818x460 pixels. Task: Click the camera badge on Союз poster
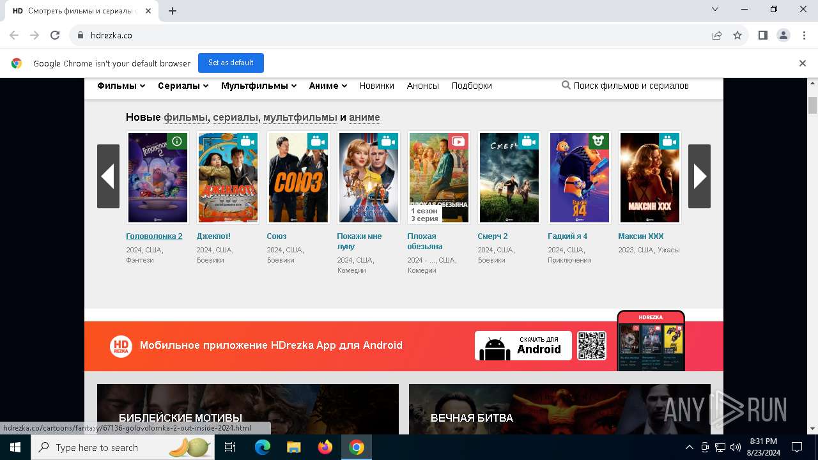tap(318, 141)
